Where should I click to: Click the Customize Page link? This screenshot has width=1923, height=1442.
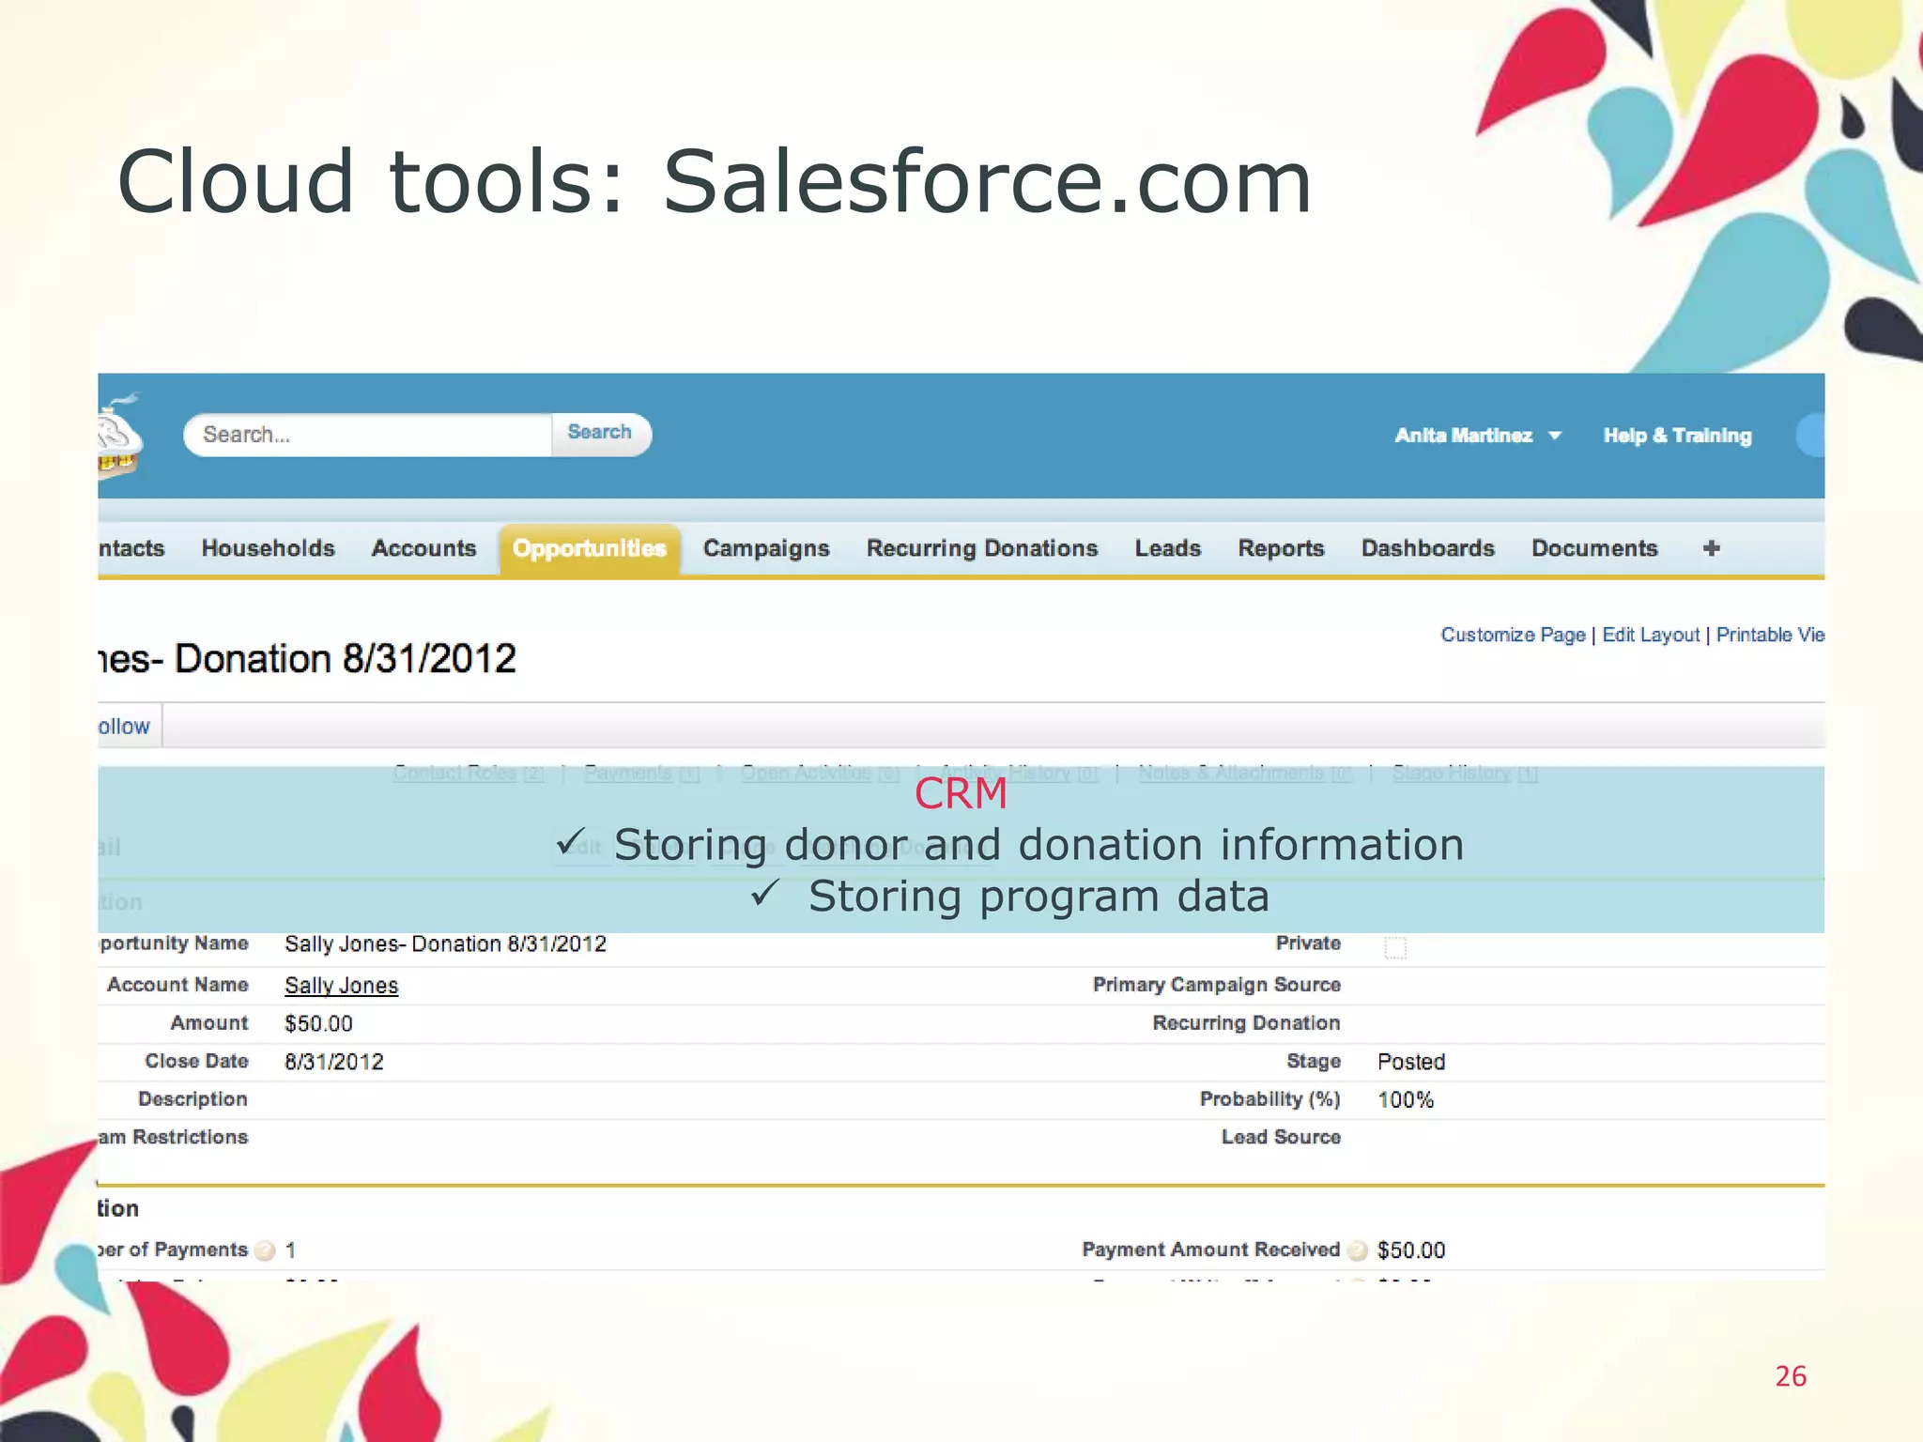pyautogui.click(x=1513, y=635)
